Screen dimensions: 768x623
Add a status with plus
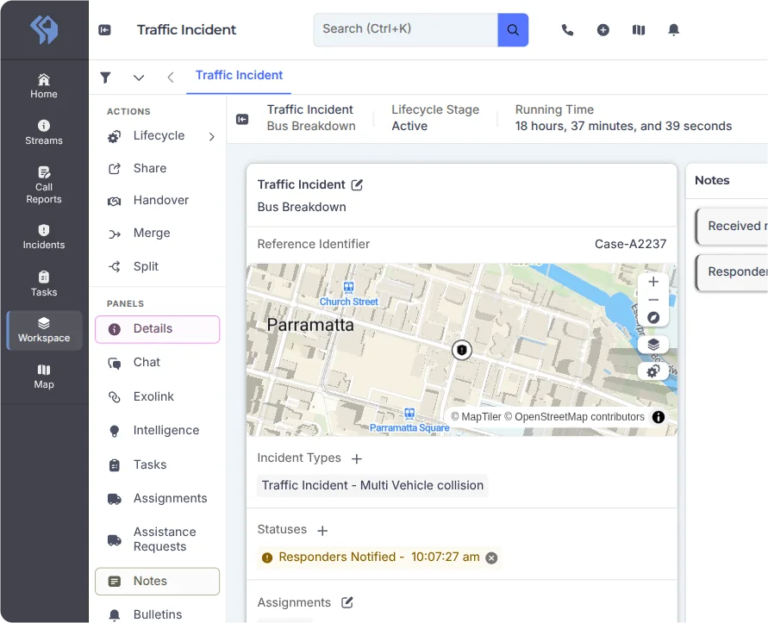[x=322, y=531]
